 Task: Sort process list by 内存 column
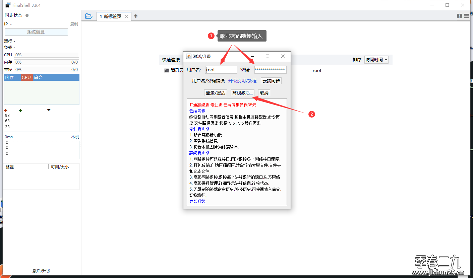pos(12,77)
